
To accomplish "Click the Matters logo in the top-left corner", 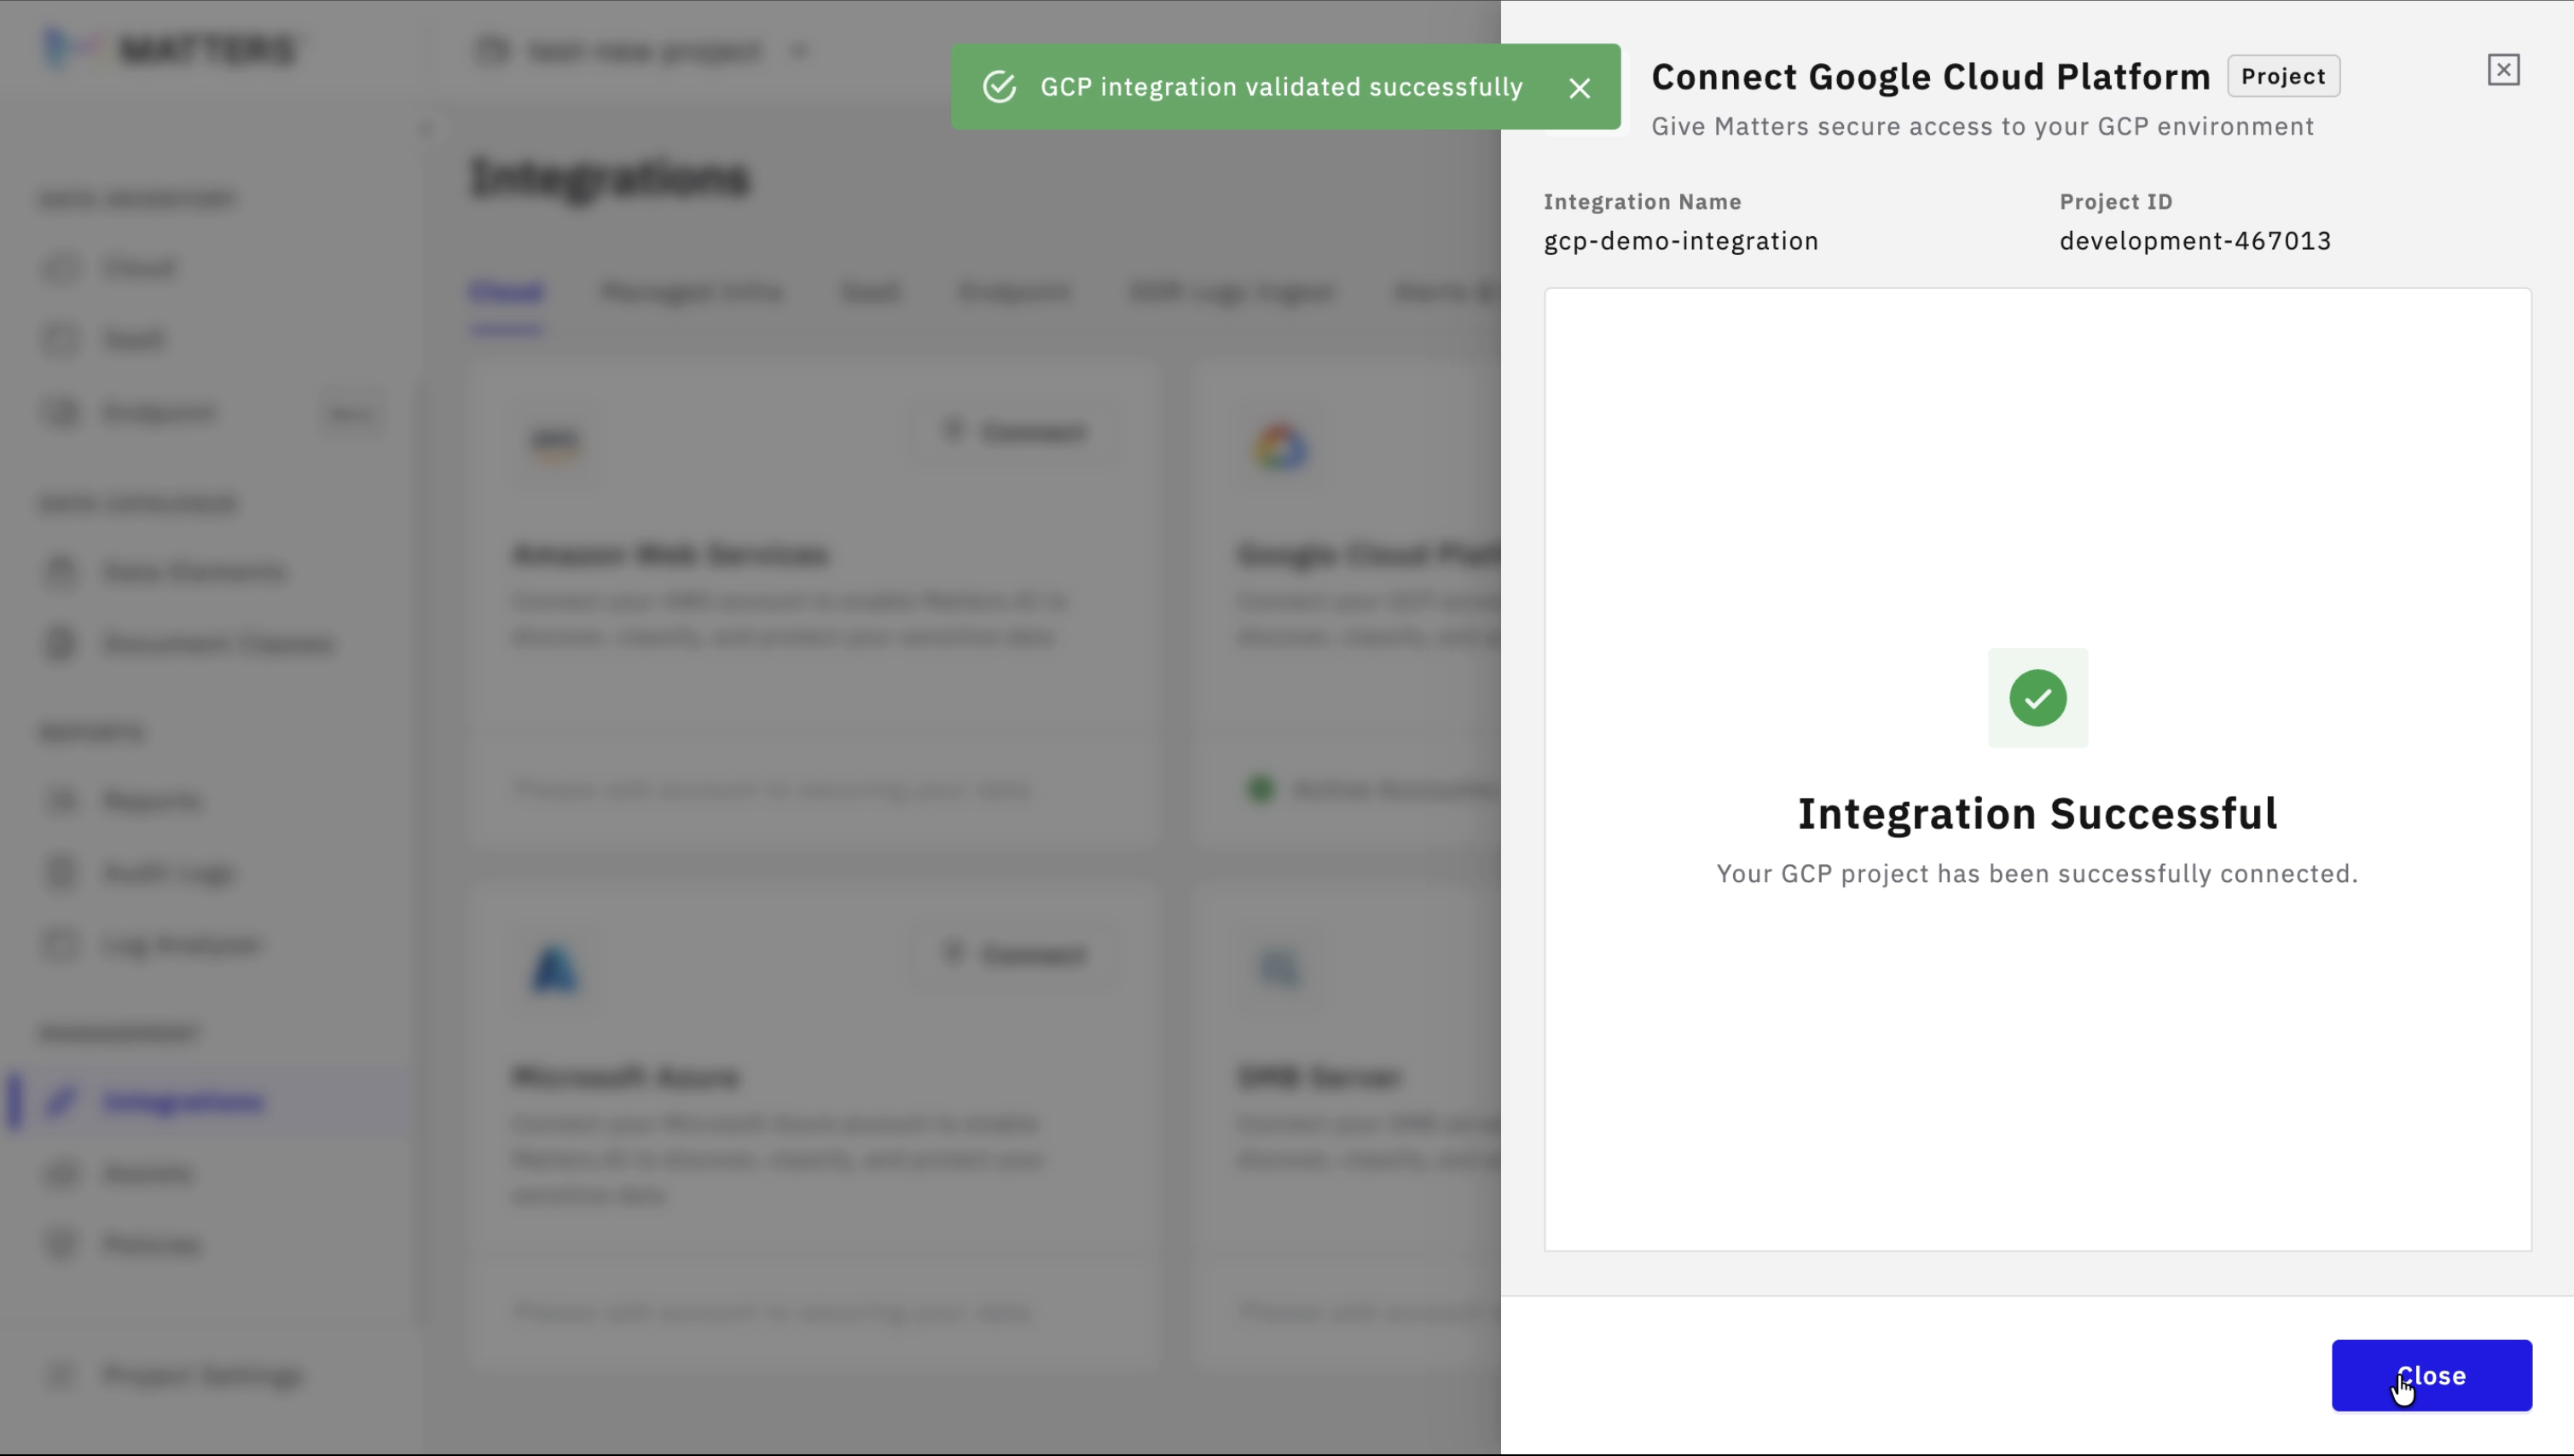I will (x=170, y=49).
